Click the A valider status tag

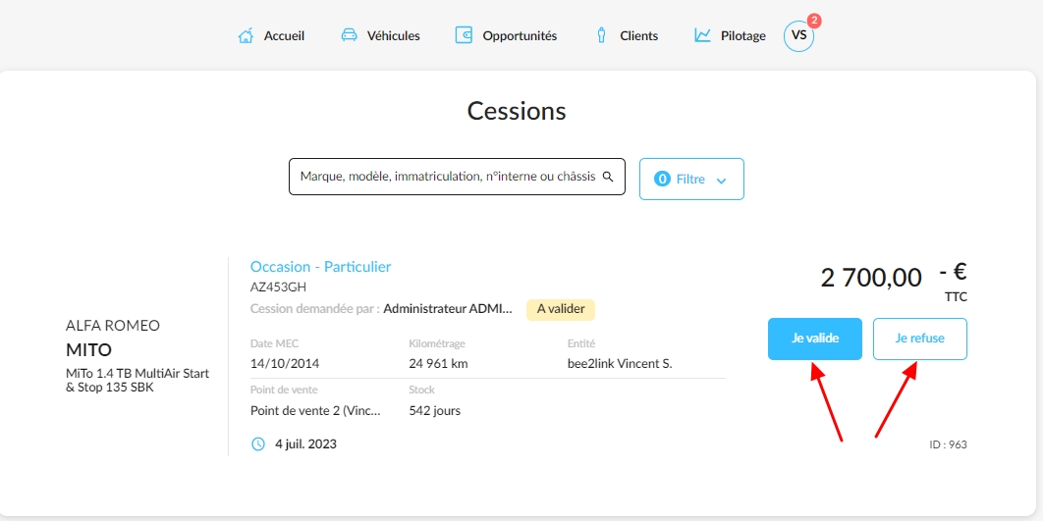point(561,309)
